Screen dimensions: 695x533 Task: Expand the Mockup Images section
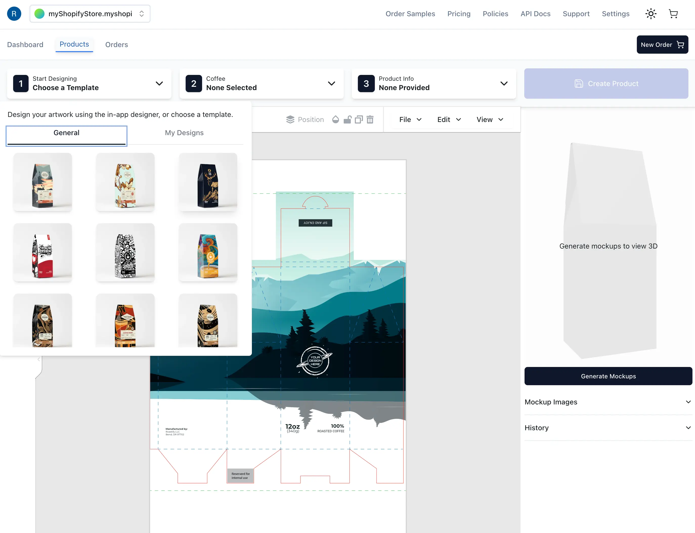pyautogui.click(x=608, y=402)
